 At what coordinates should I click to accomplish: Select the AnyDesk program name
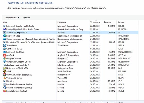tap(10, 55)
